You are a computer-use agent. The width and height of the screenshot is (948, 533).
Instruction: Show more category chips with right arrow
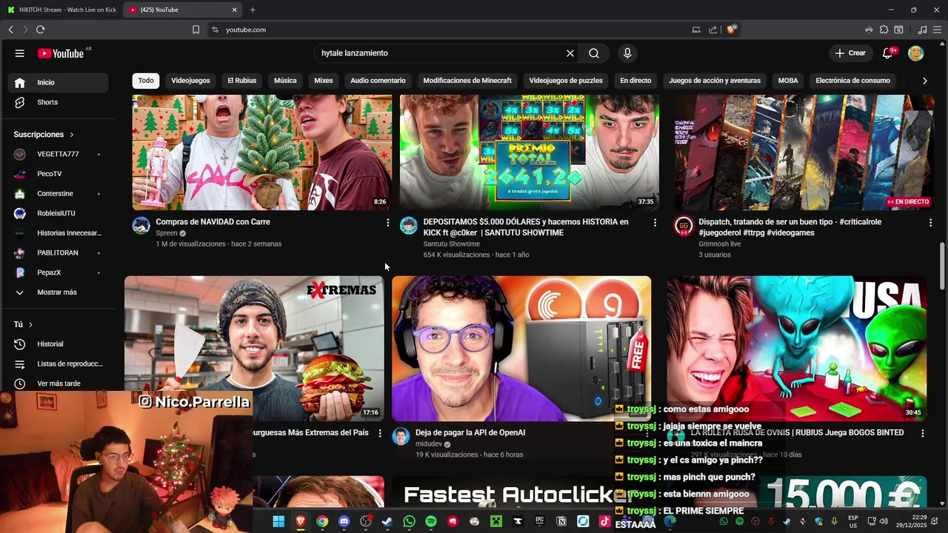coord(924,81)
